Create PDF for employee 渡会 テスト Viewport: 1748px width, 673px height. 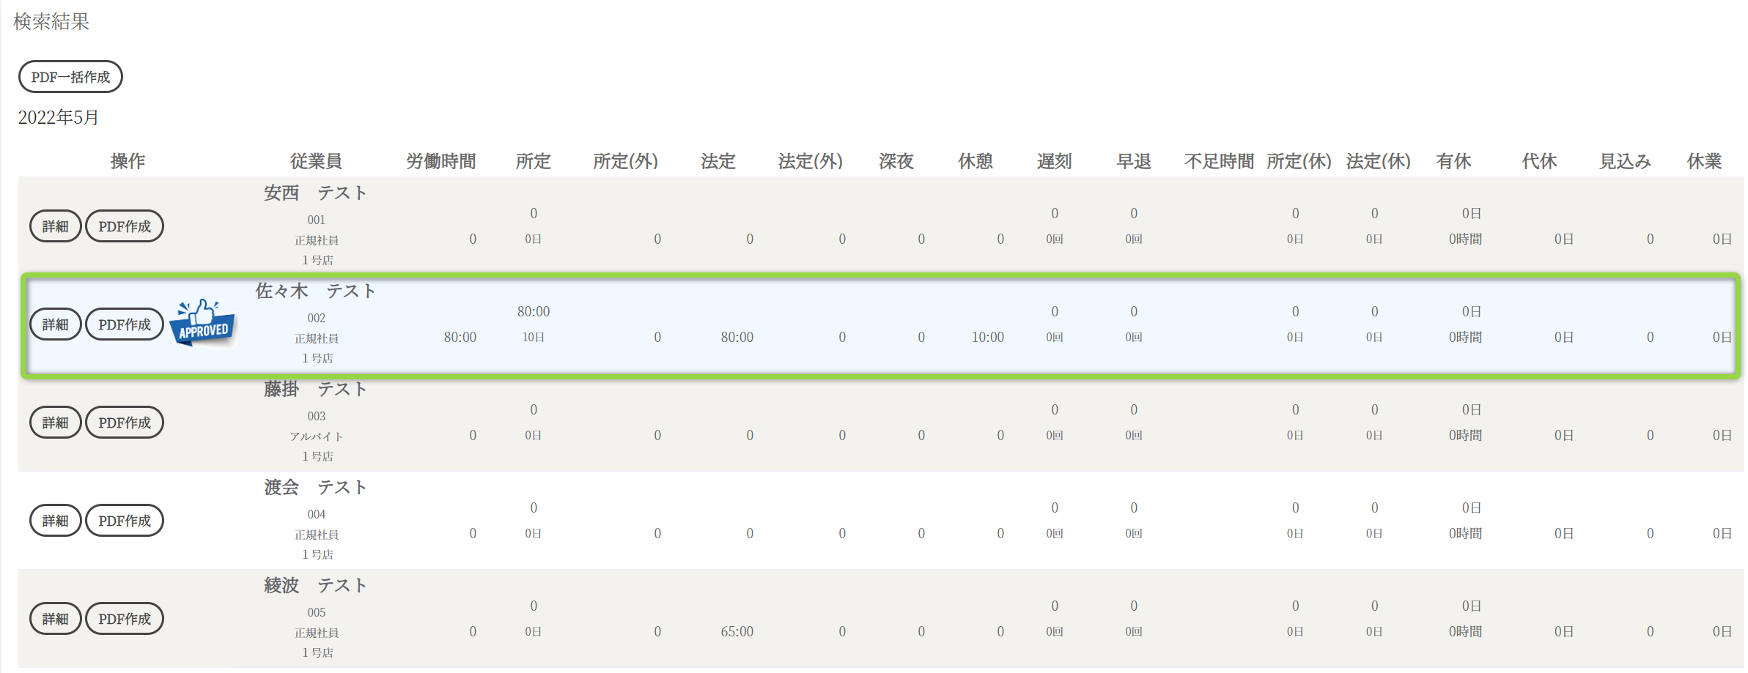pyautogui.click(x=125, y=521)
